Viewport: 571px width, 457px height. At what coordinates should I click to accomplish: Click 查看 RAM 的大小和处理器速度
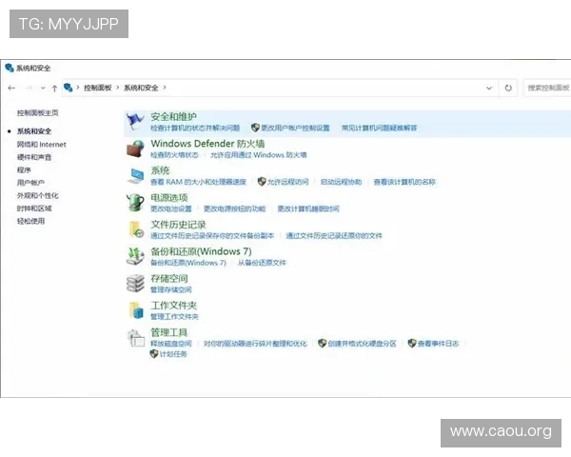(199, 182)
